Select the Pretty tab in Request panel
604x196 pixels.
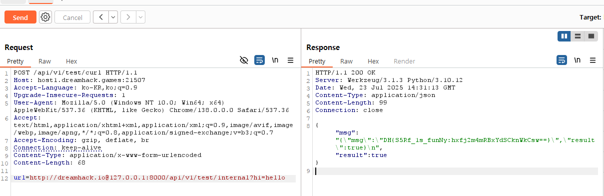point(15,61)
